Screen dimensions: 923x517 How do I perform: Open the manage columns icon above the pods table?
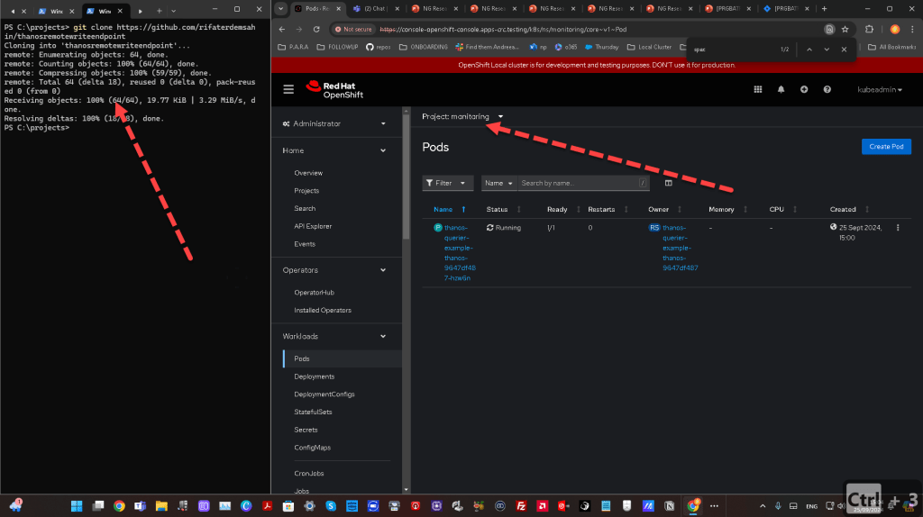point(668,183)
